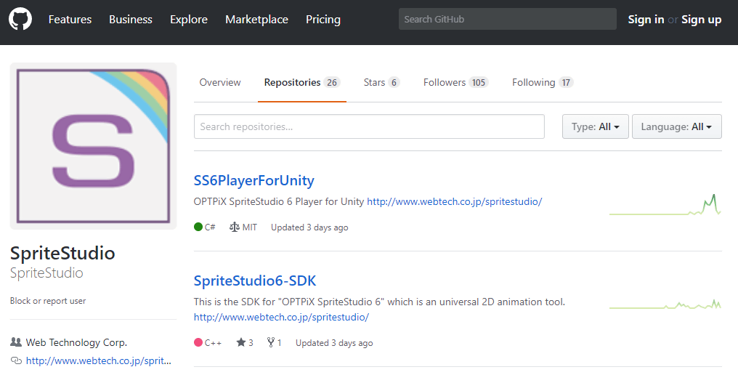
Task: Open the SpriteStudio6-SDK repository
Action: click(x=255, y=281)
